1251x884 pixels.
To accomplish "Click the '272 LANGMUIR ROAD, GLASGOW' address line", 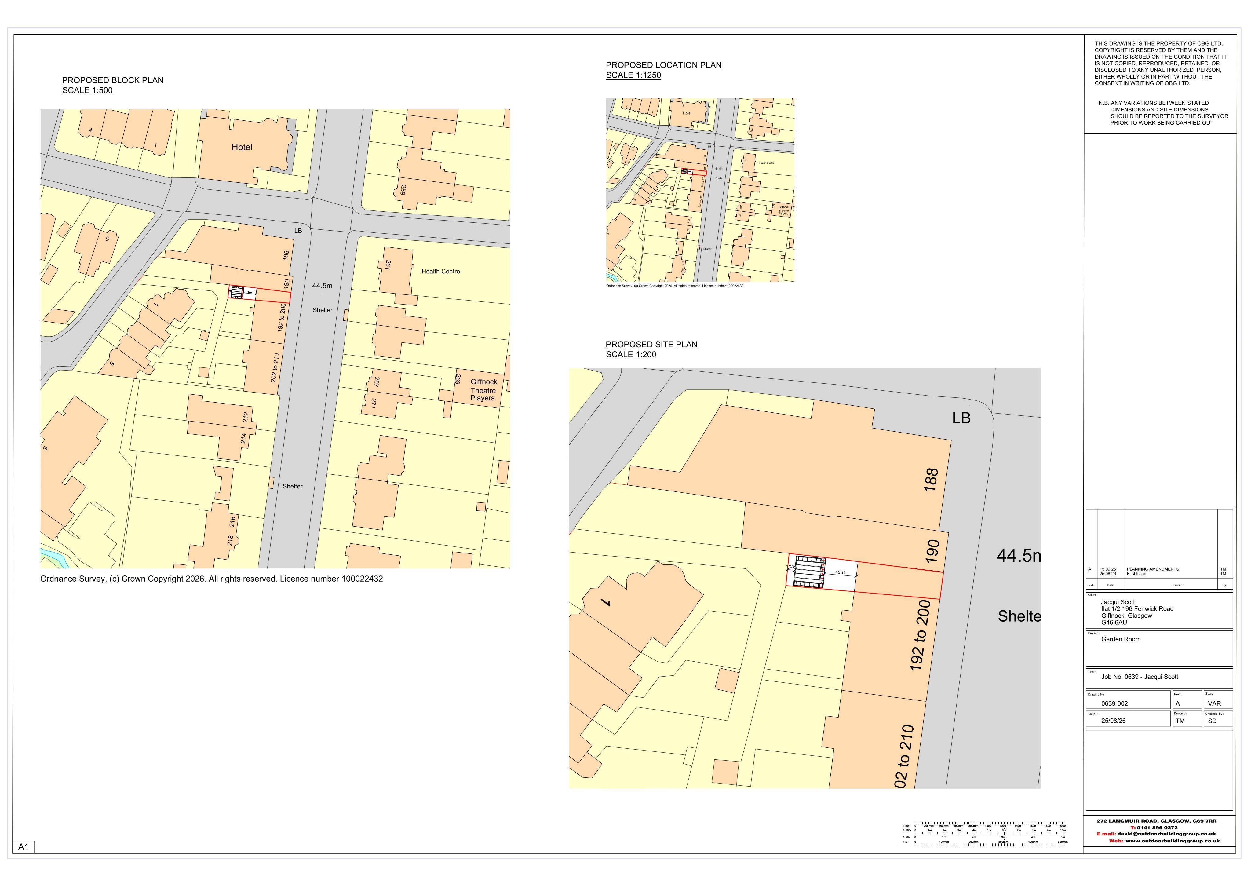I will click(1157, 821).
